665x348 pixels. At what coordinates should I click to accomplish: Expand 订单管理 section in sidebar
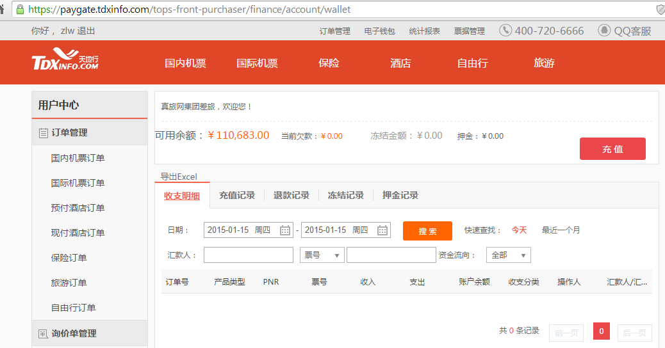[x=90, y=132]
